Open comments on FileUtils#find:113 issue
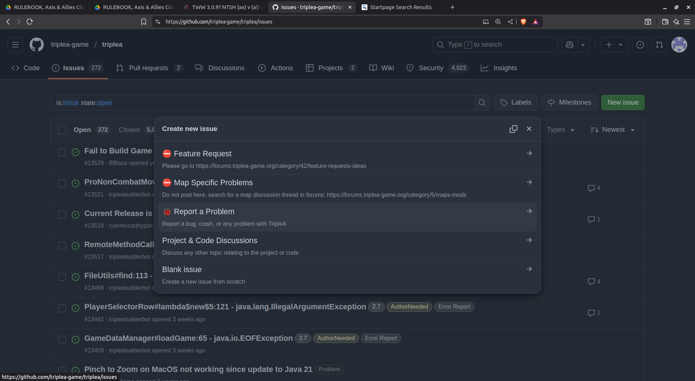Viewport: 695px width, 381px height. click(594, 281)
